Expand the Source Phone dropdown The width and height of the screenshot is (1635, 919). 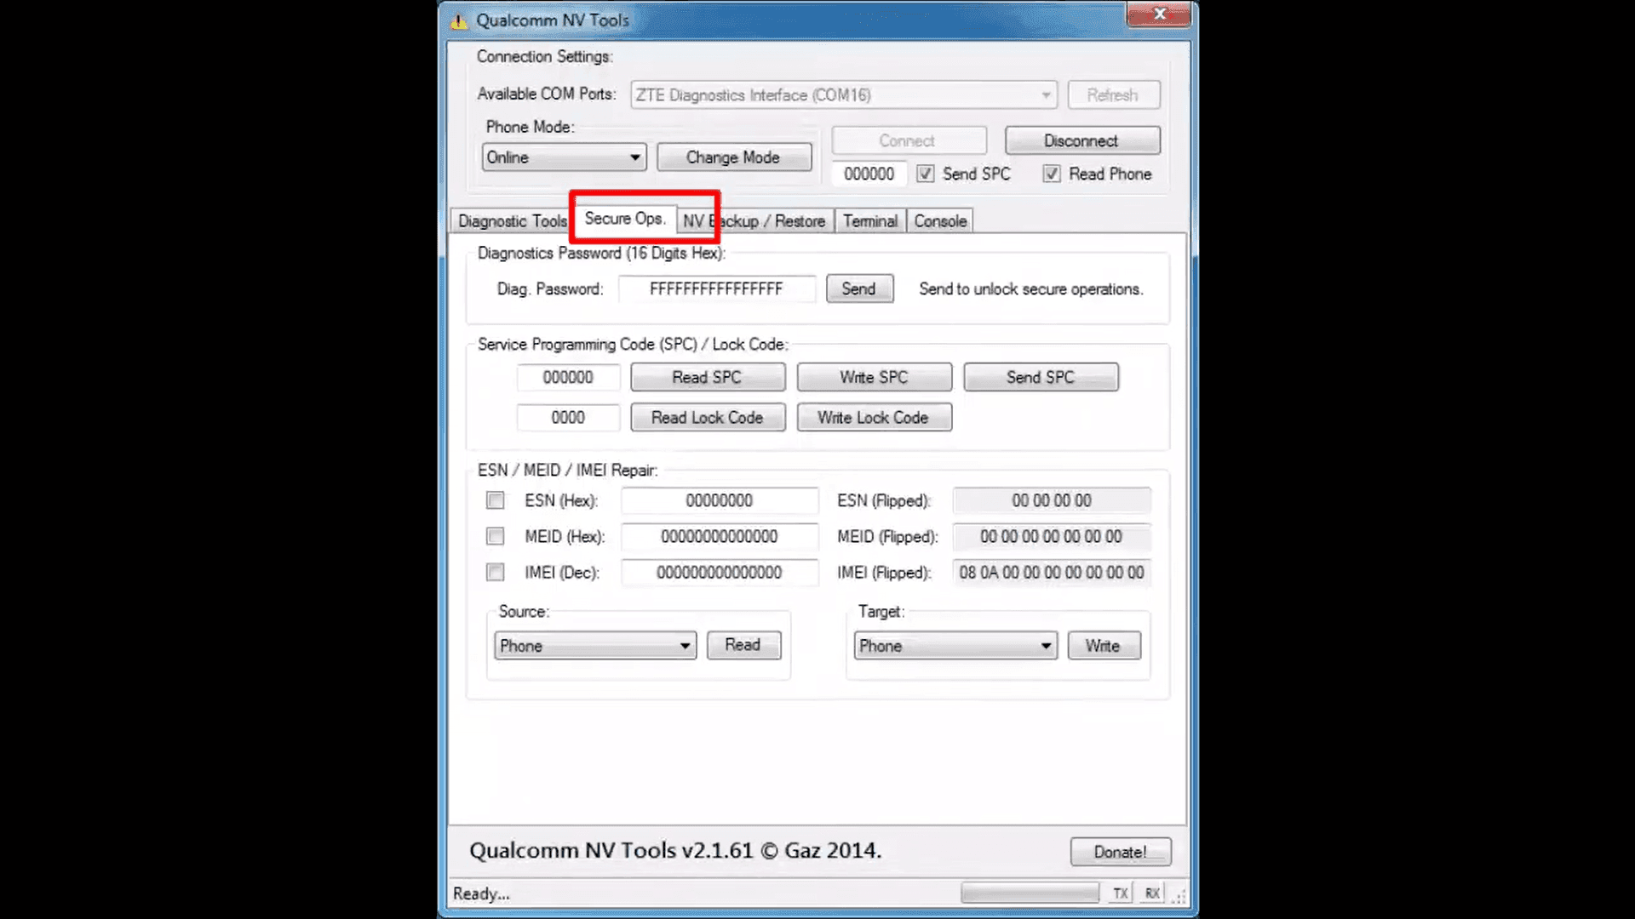(x=594, y=646)
